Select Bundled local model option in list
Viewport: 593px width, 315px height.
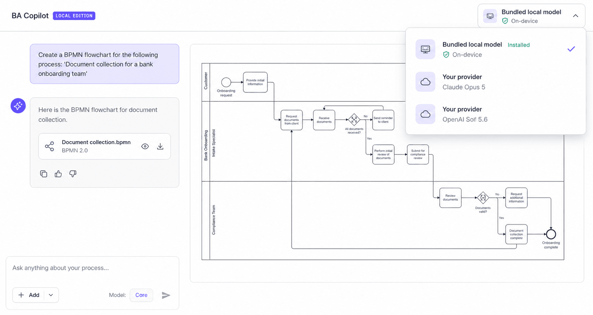pos(495,49)
